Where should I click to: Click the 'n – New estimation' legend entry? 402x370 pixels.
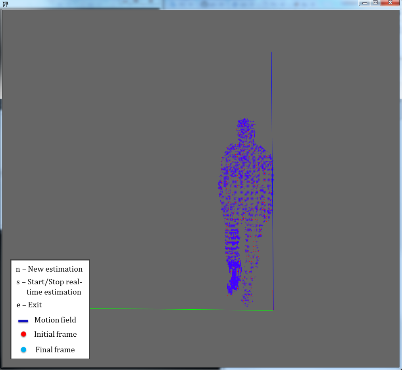point(49,269)
